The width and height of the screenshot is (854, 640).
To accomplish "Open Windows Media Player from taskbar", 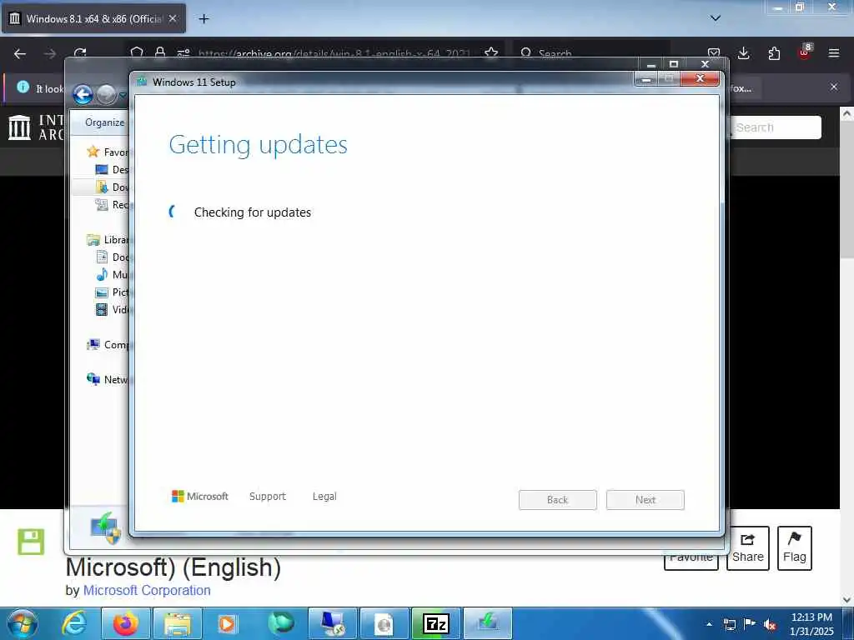I will [x=227, y=623].
